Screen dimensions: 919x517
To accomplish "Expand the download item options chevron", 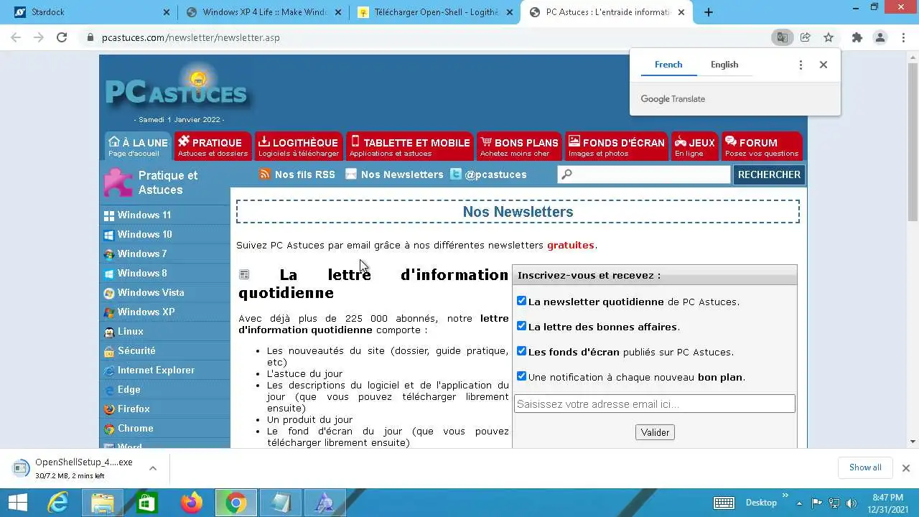I will coord(153,468).
